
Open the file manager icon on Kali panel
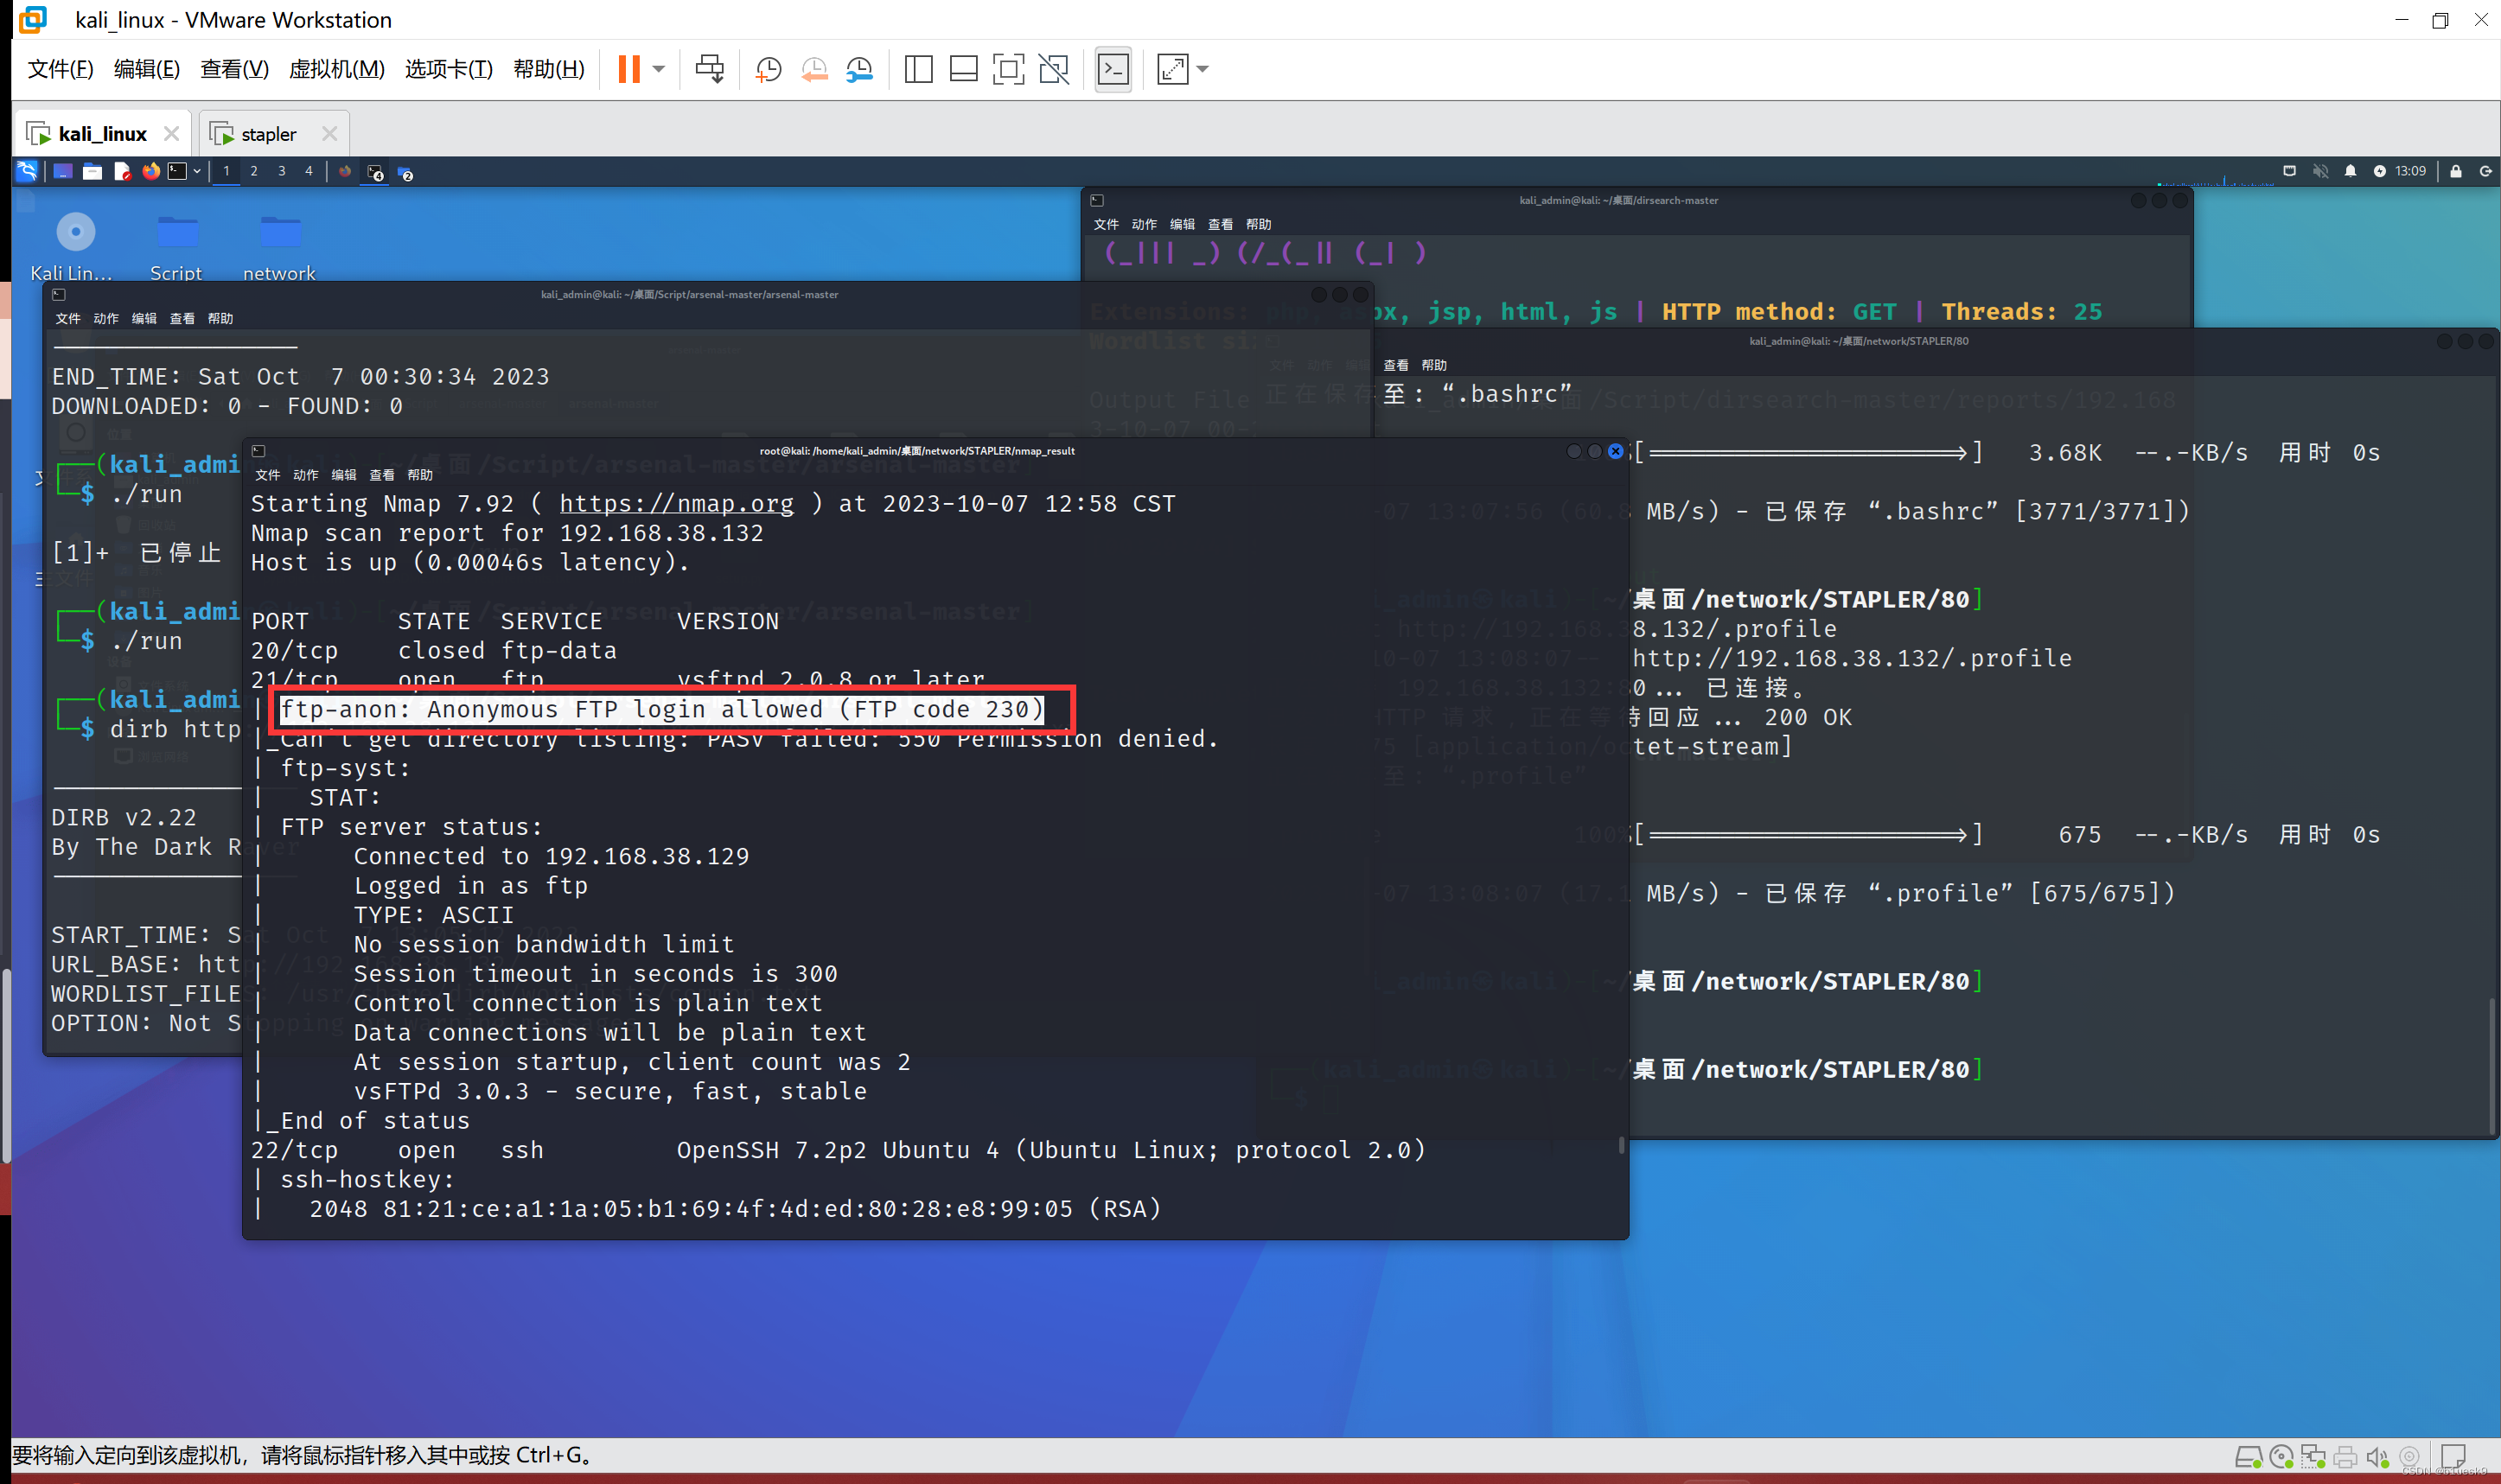93,170
